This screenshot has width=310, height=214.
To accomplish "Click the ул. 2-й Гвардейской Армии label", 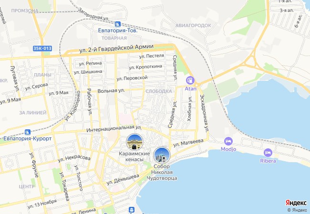I will [116, 49].
